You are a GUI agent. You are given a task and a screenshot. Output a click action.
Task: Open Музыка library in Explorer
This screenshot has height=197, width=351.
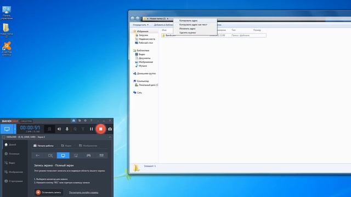point(141,66)
